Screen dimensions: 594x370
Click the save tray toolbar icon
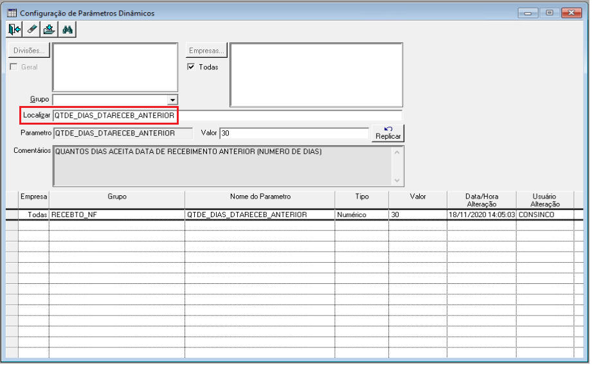tap(49, 30)
